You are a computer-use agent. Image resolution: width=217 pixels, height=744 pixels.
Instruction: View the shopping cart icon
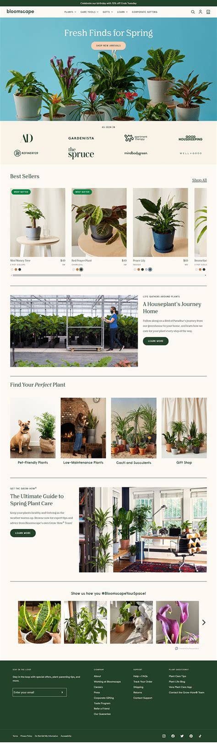pos(208,12)
